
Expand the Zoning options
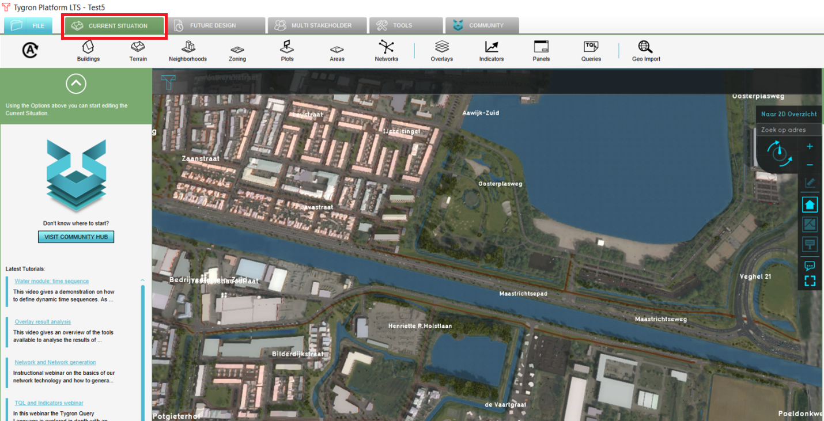coord(237,51)
